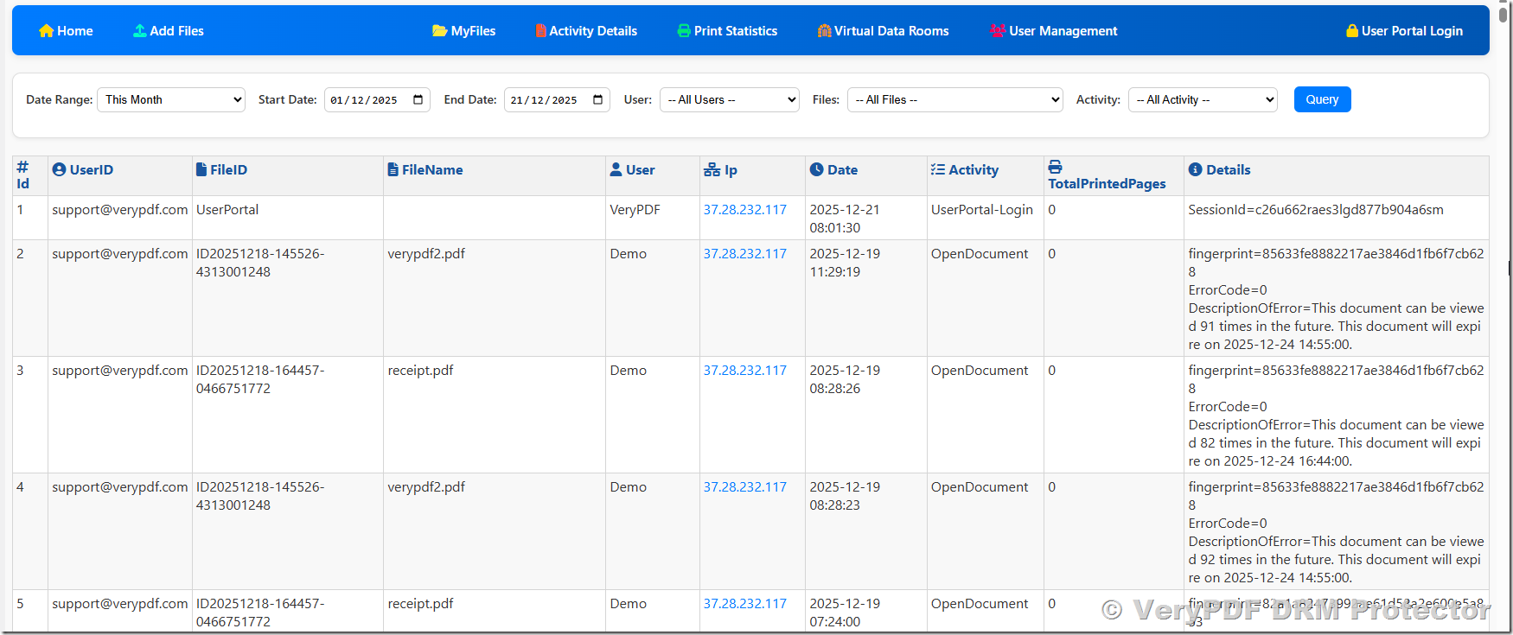Go to Add Files page
The image size is (1513, 635).
pos(169,31)
